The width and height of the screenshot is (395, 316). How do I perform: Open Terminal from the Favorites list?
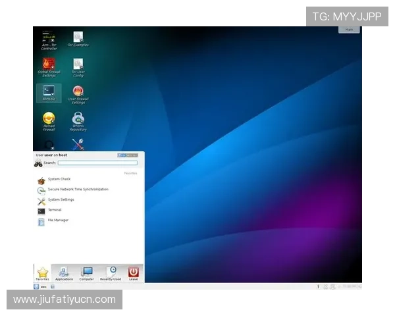coord(54,210)
